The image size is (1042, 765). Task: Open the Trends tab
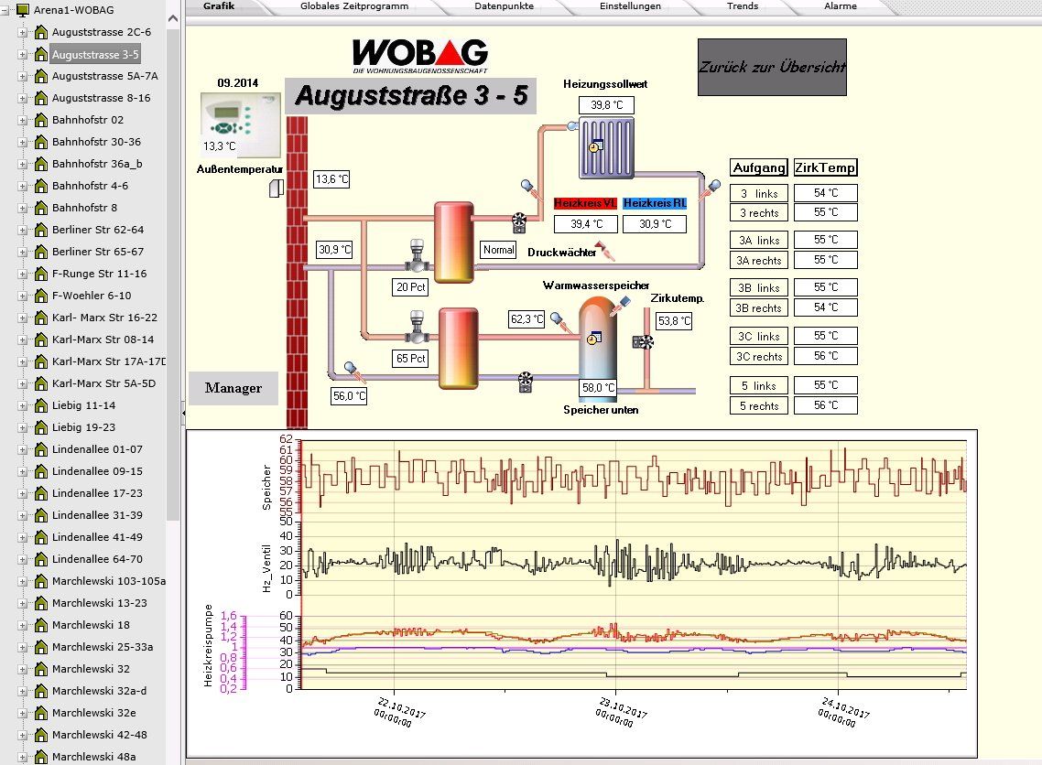click(743, 6)
